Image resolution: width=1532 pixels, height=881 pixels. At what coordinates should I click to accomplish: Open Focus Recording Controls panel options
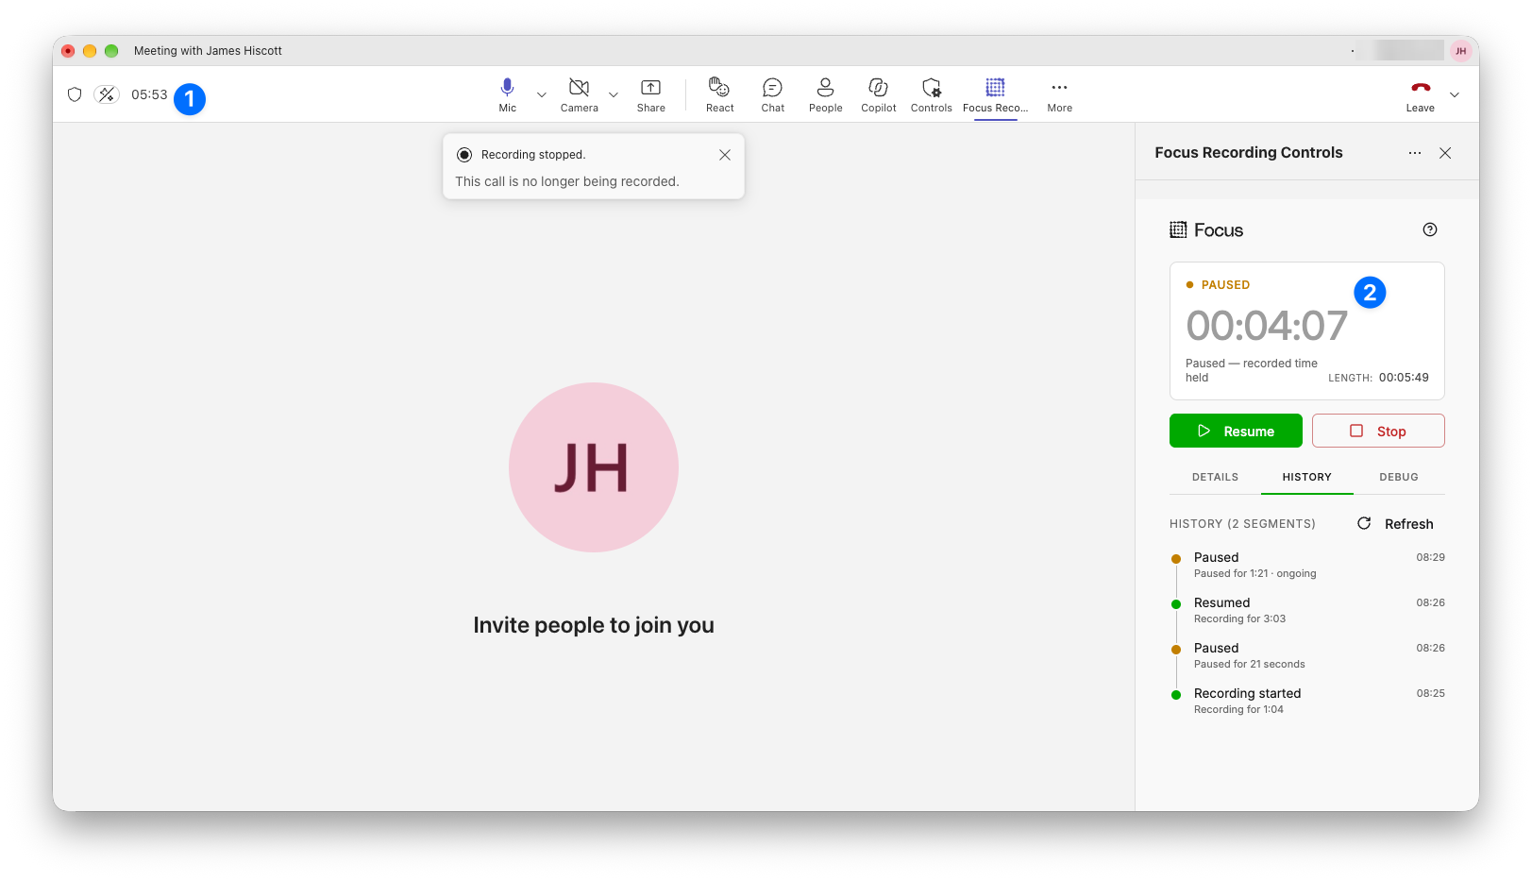1414,153
